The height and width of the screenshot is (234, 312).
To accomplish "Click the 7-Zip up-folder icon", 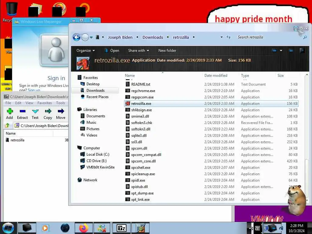I will pos(8,125).
